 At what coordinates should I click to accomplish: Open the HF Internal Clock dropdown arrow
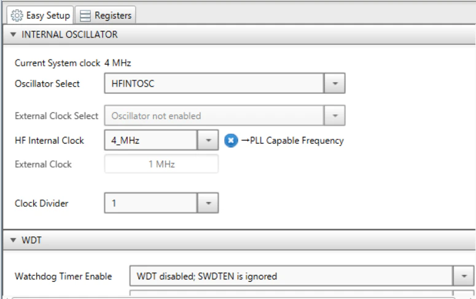pos(208,140)
